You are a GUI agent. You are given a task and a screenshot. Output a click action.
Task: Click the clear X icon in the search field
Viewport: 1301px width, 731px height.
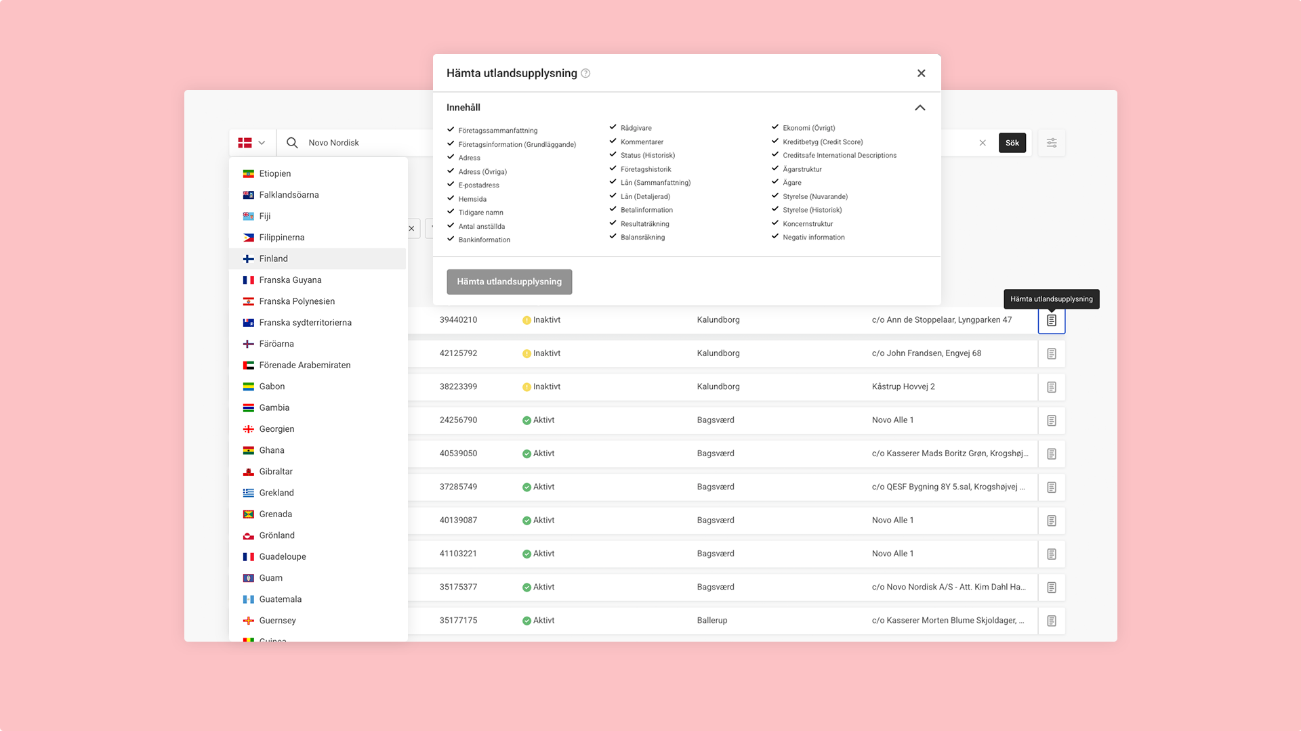point(983,143)
